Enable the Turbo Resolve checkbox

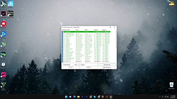point(63,65)
